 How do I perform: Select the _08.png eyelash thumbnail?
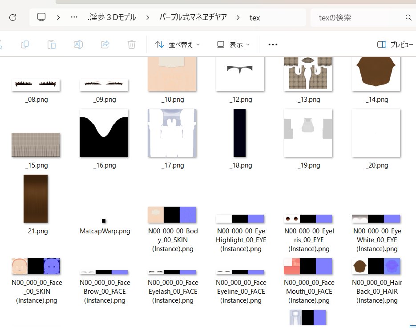[36, 85]
